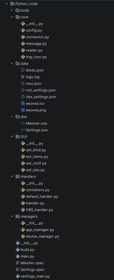Click the Python icon beside config.py

(x=23, y=30)
